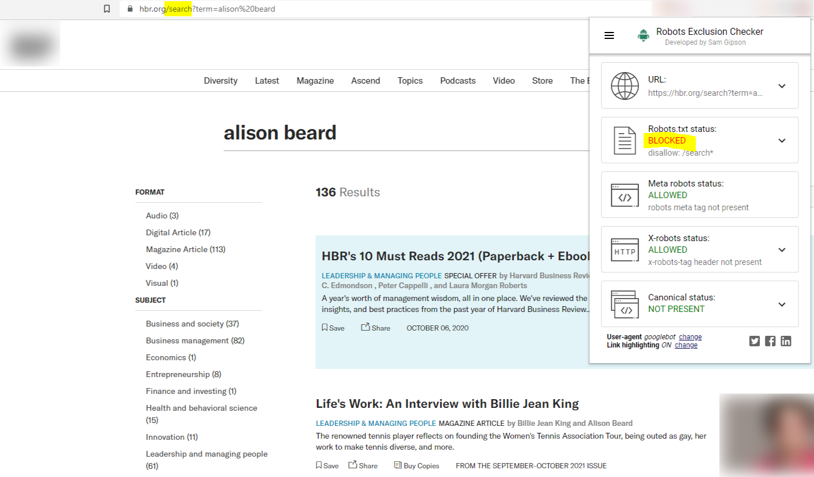Click the LinkedIn icon in extension panel
Screen dimensions: 814x477
786,341
